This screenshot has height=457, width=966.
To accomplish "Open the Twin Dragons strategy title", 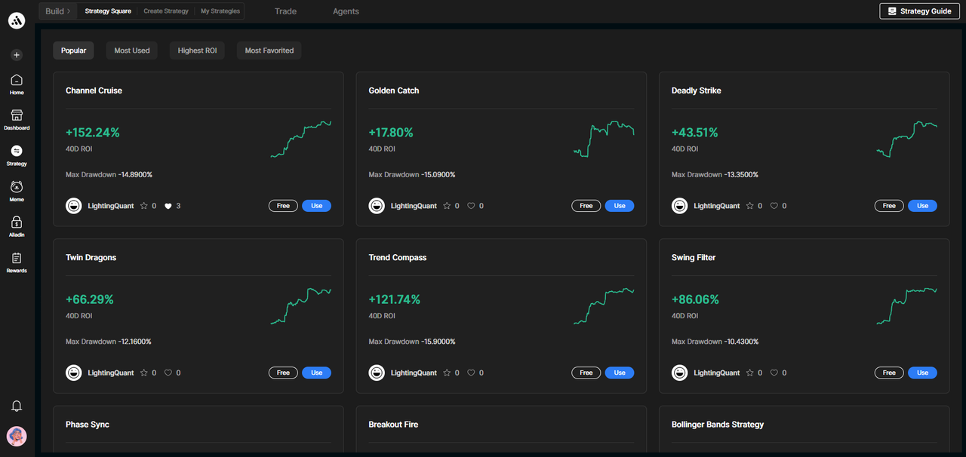I will (x=91, y=258).
